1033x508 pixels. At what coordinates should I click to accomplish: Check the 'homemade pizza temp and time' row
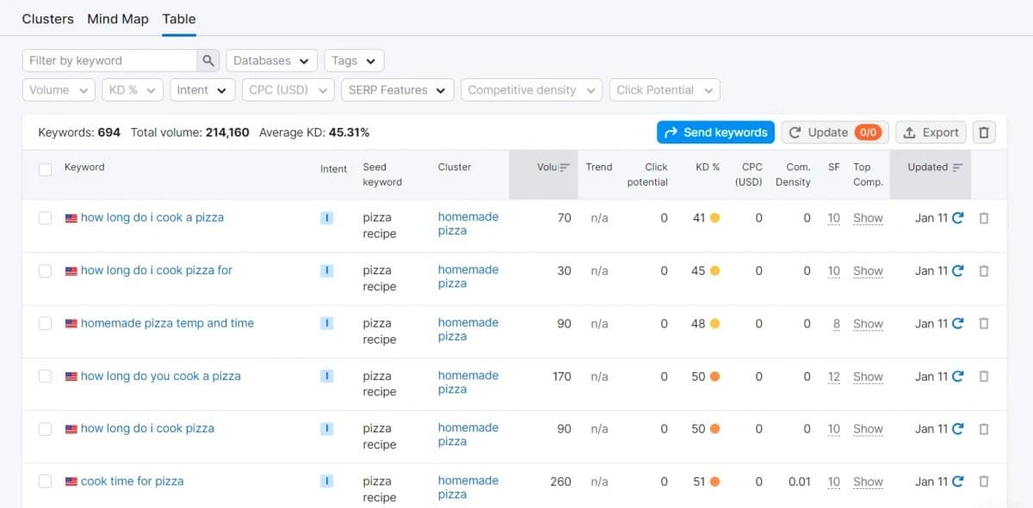[45, 324]
